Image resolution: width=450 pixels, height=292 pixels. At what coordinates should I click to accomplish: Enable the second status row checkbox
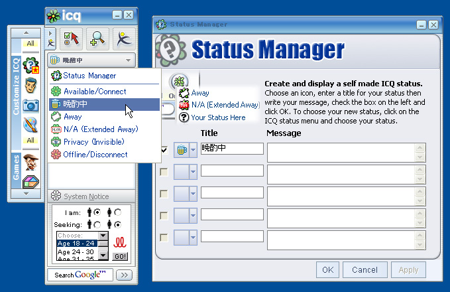pos(164,172)
